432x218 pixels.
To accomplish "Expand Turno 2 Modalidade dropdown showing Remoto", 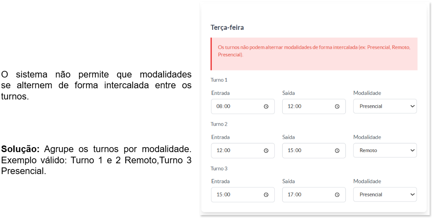I will click(x=385, y=150).
